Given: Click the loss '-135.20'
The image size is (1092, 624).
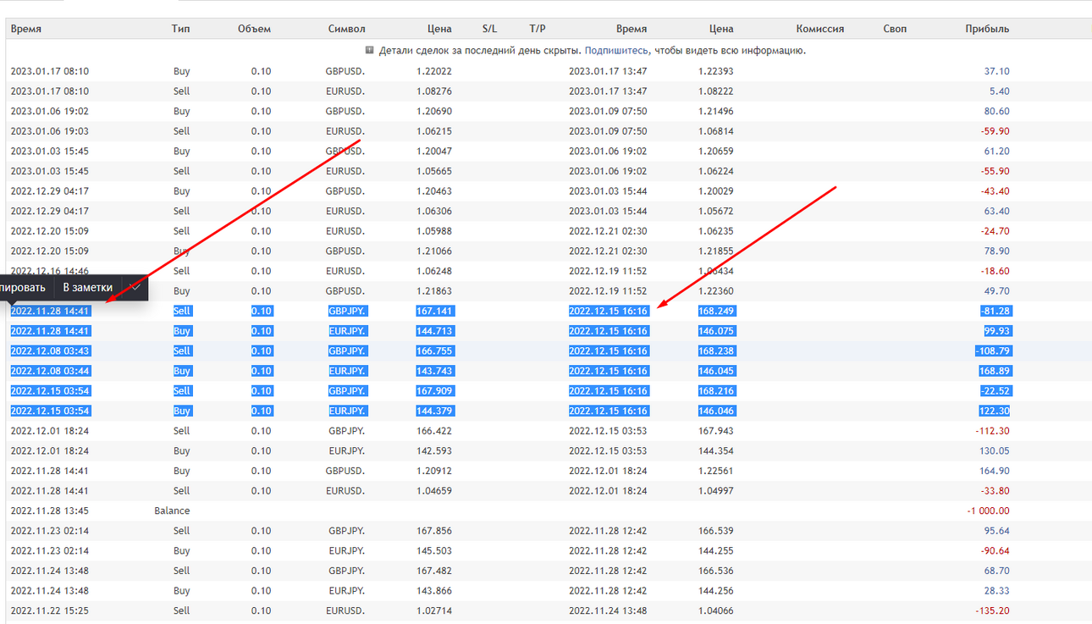Looking at the screenshot, I should point(992,610).
